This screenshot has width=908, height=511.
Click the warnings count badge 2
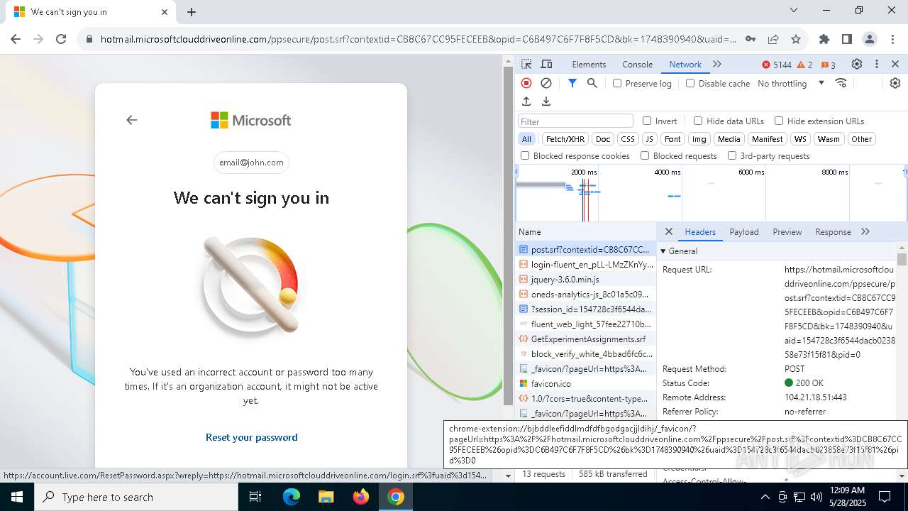coord(805,65)
